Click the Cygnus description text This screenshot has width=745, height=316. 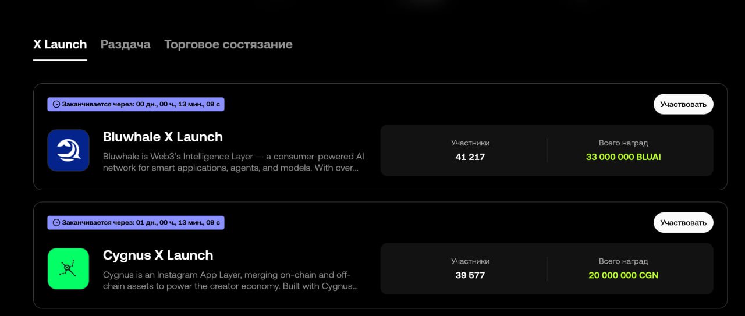[230, 280]
